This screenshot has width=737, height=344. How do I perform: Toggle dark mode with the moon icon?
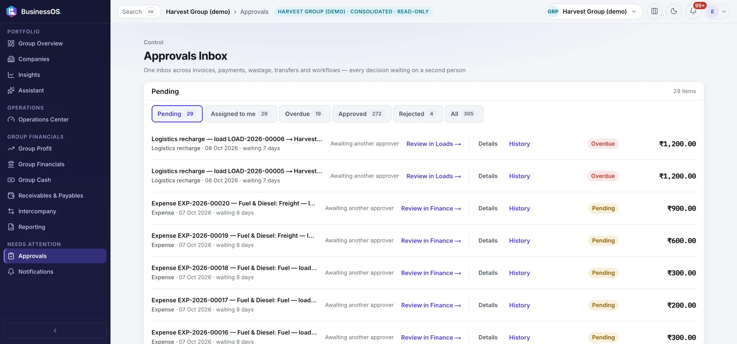(x=674, y=12)
